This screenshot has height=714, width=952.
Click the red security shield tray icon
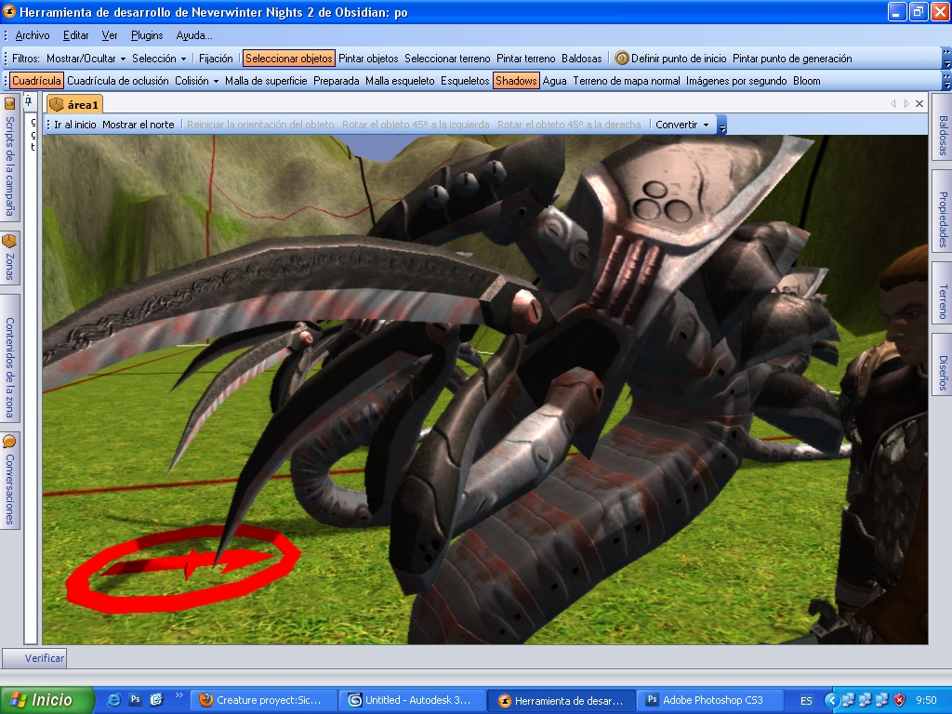point(899,700)
